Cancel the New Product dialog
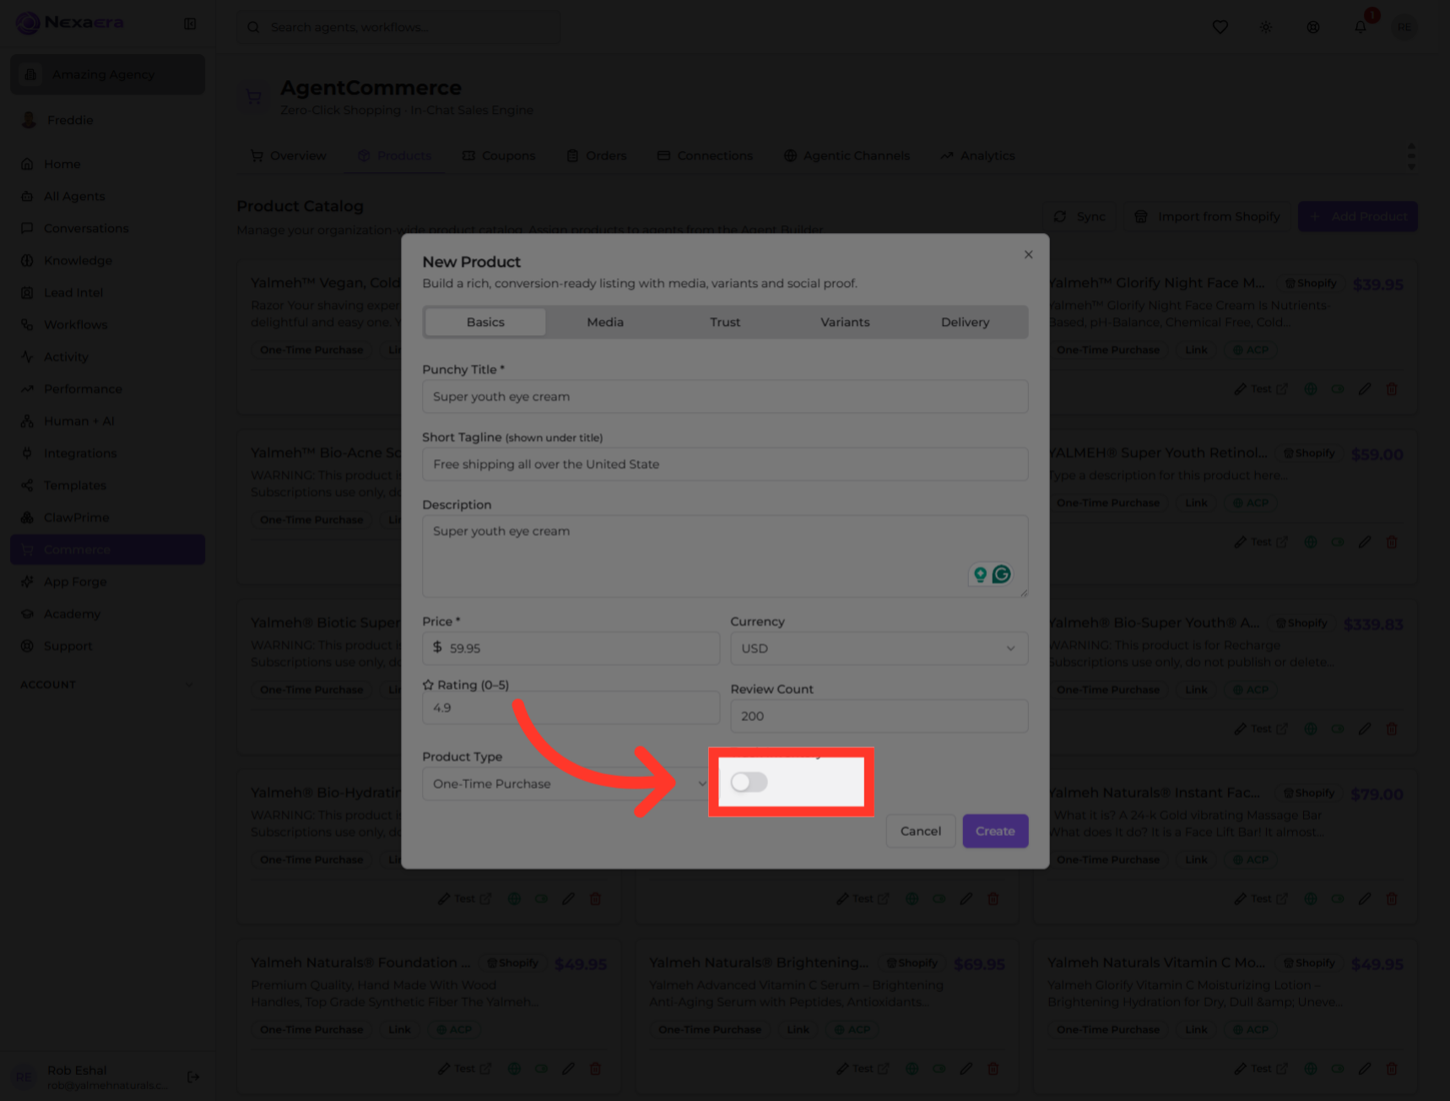 click(921, 831)
